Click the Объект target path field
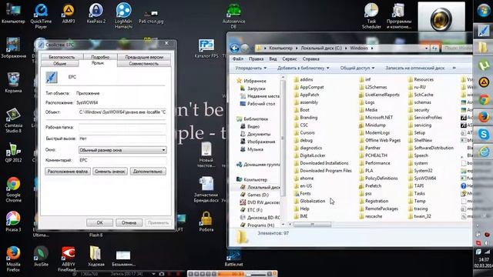The height and width of the screenshot is (277, 493). [x=122, y=112]
